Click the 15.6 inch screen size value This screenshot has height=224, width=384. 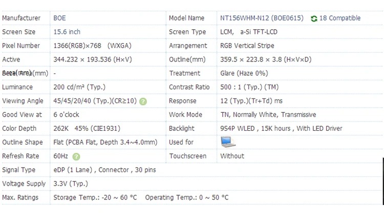tap(67, 32)
